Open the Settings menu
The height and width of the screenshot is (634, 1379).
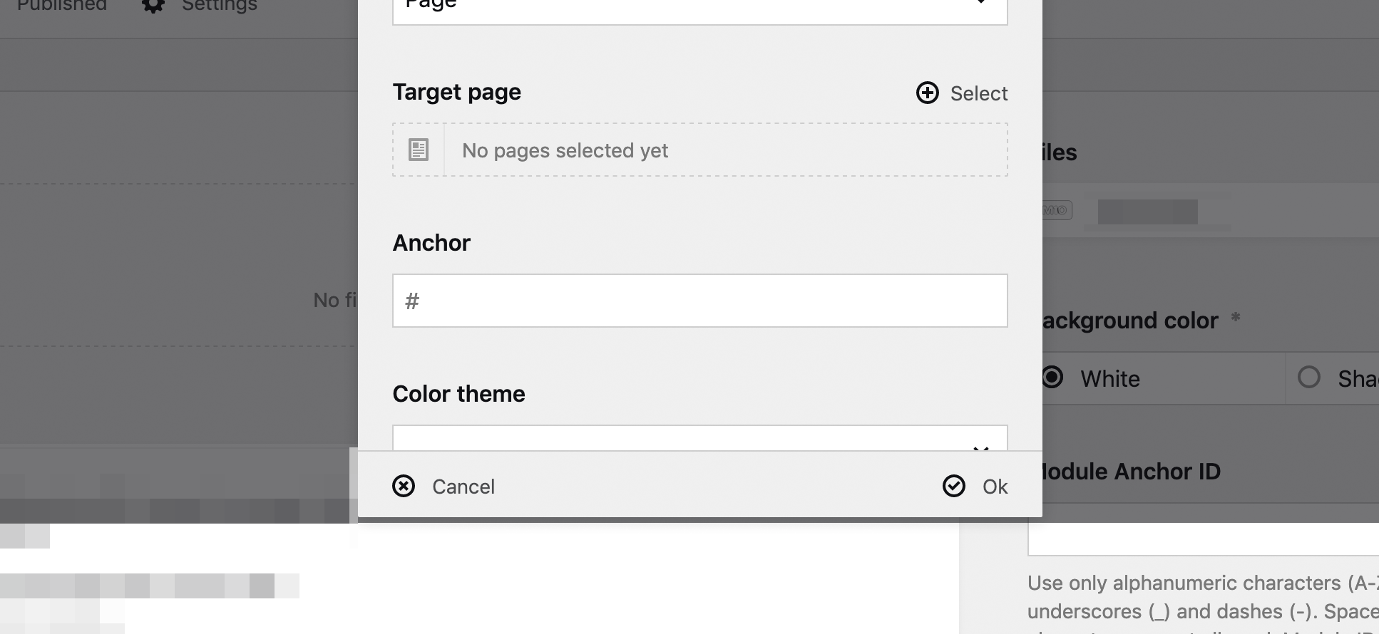point(219,6)
